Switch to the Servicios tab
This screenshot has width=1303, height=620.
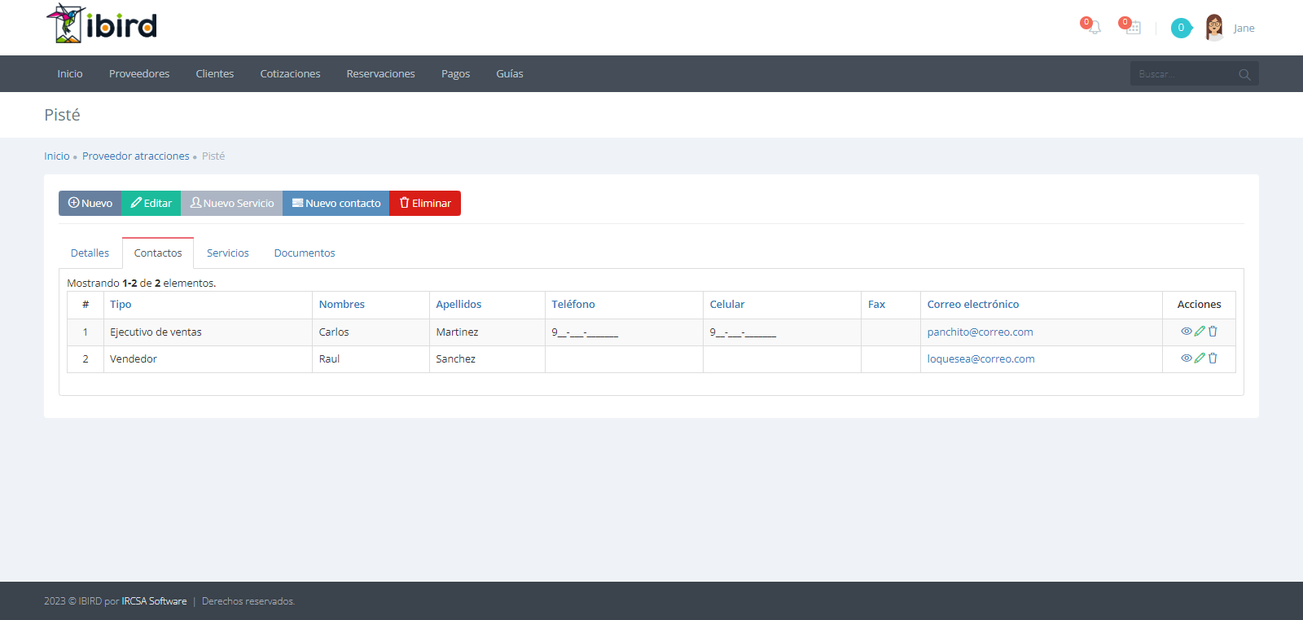click(228, 253)
